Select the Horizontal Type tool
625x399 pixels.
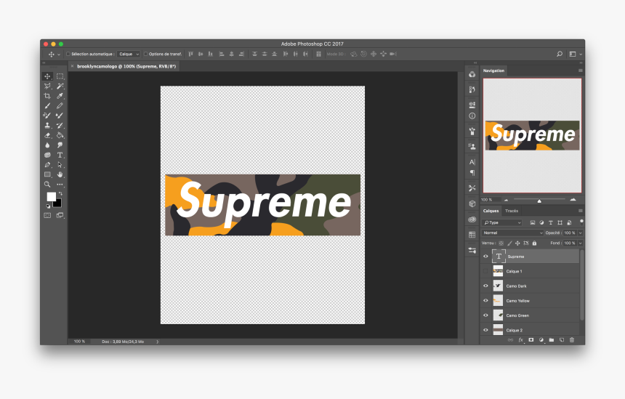pos(60,155)
